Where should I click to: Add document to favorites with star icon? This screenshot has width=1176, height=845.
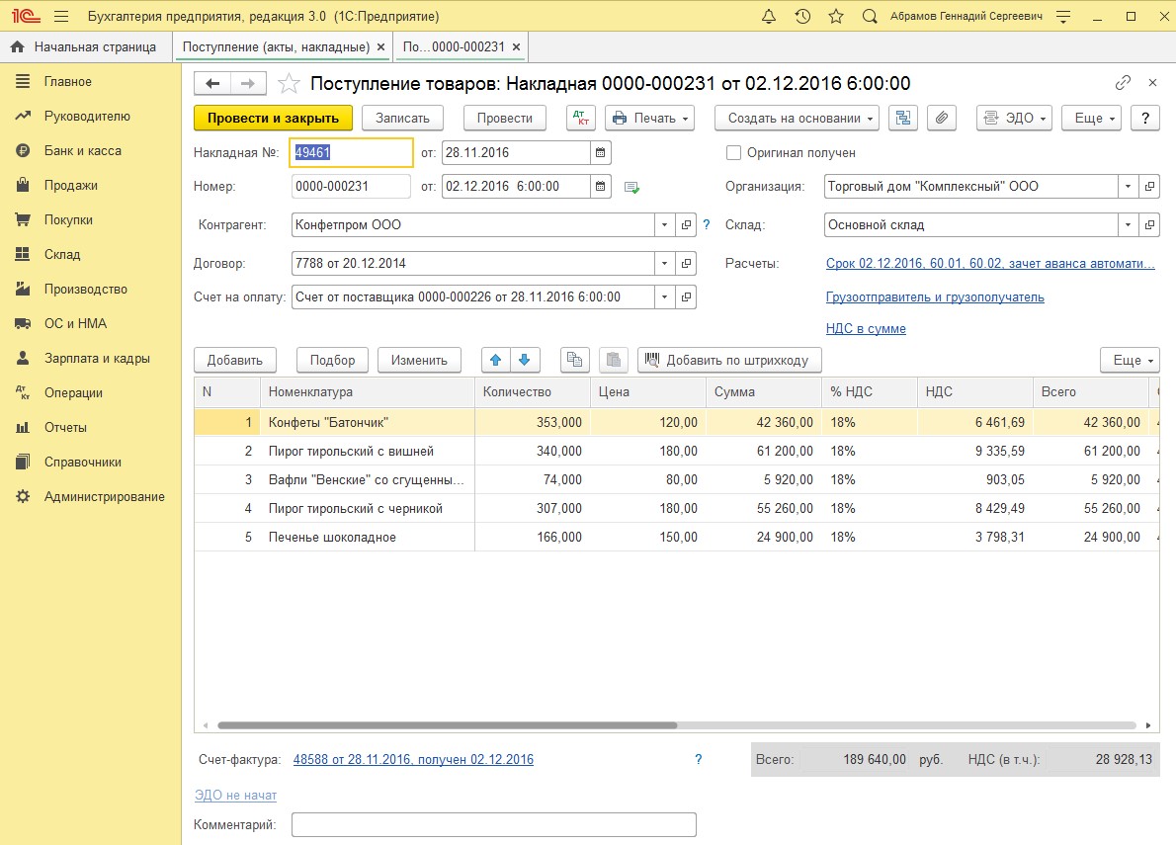(288, 84)
